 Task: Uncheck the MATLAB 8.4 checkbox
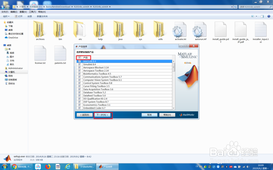pyautogui.click(x=79, y=61)
